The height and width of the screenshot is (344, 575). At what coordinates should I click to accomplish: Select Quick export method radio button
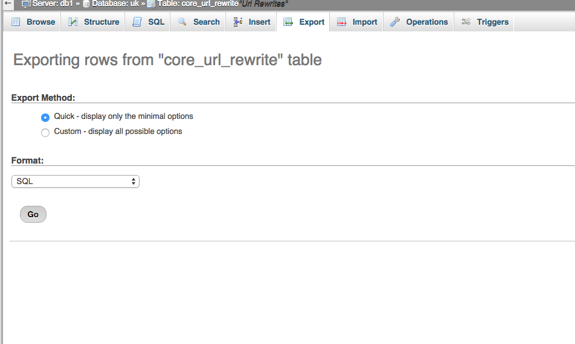pos(45,117)
